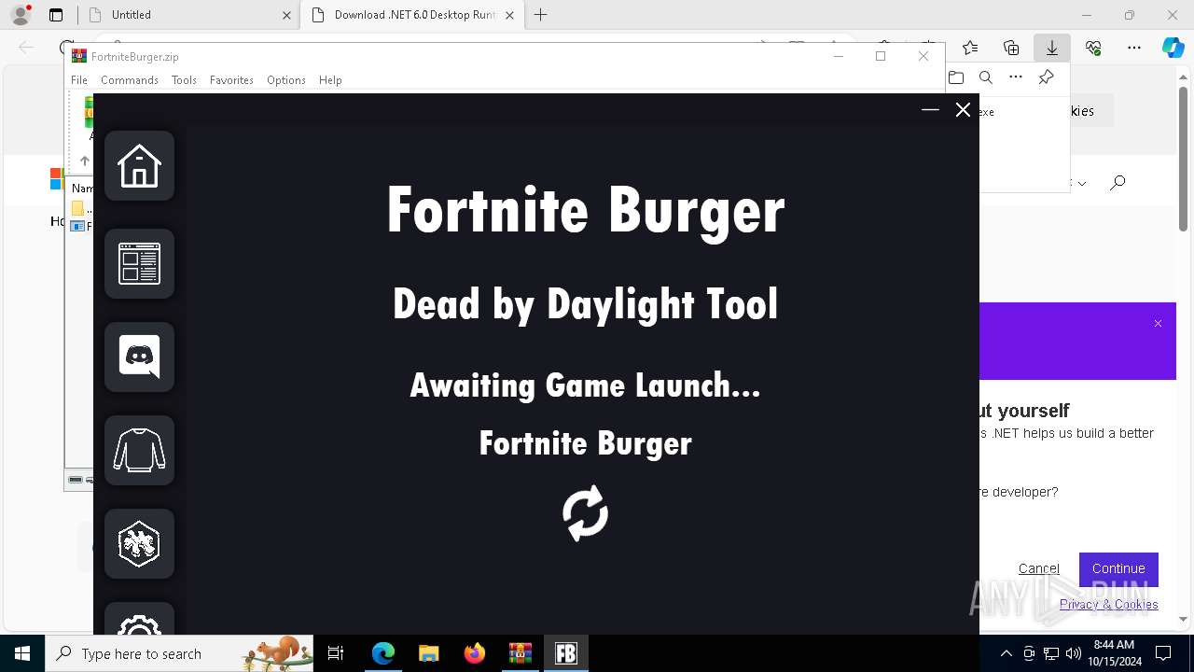1194x672 pixels.
Task: Open Options menu in WinRAR window
Action: pyautogui.click(x=286, y=80)
